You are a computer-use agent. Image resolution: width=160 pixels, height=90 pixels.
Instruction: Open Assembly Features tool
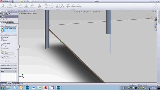[x=46, y=6]
